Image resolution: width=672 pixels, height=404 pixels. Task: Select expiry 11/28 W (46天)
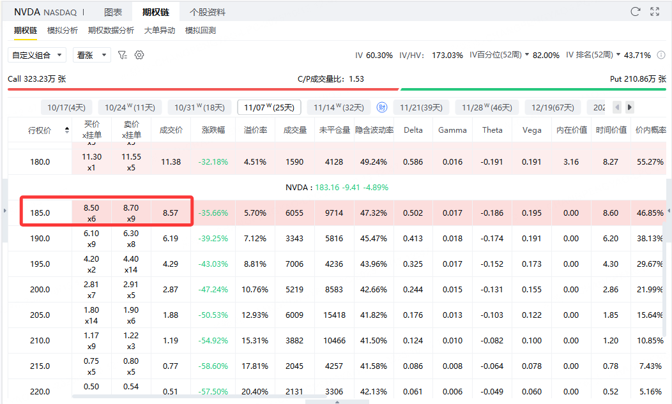point(487,107)
